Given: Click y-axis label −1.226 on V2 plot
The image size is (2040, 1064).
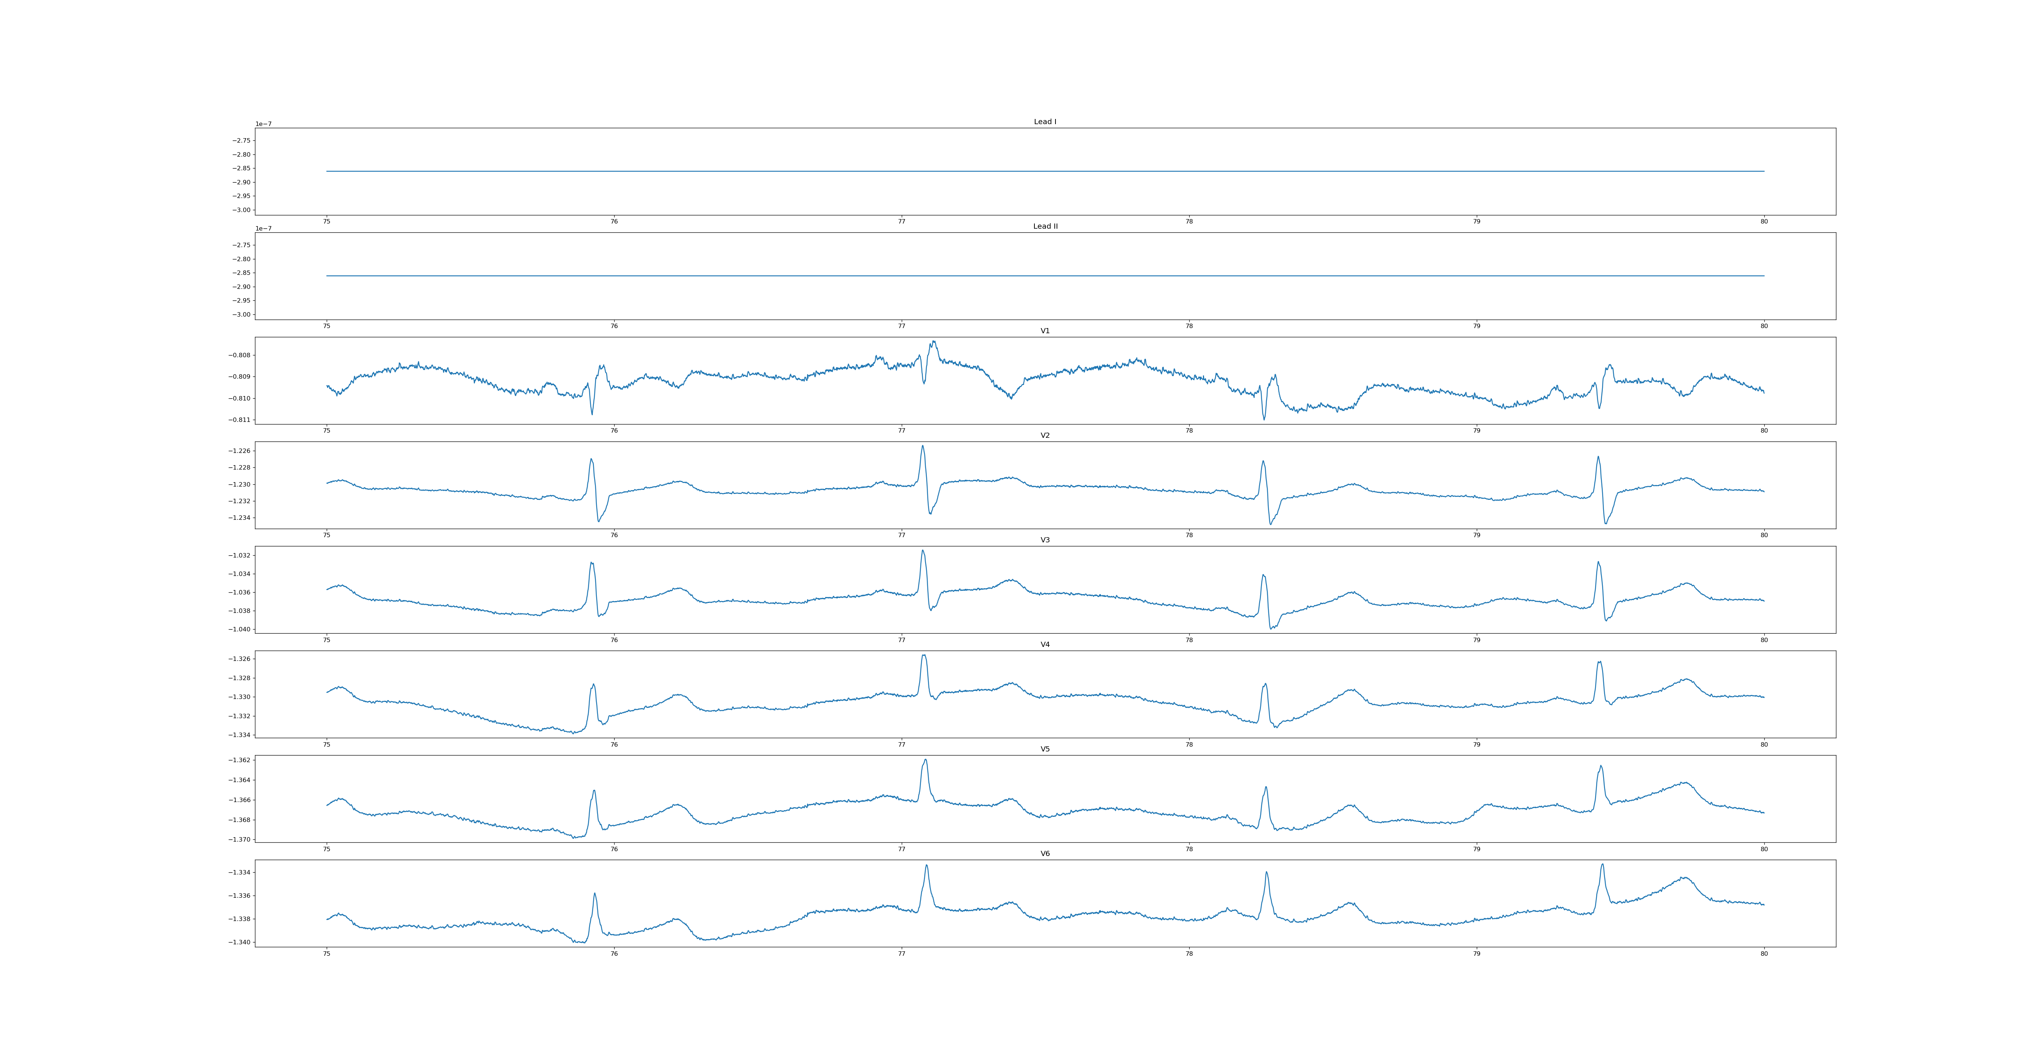Looking at the screenshot, I should [239, 451].
